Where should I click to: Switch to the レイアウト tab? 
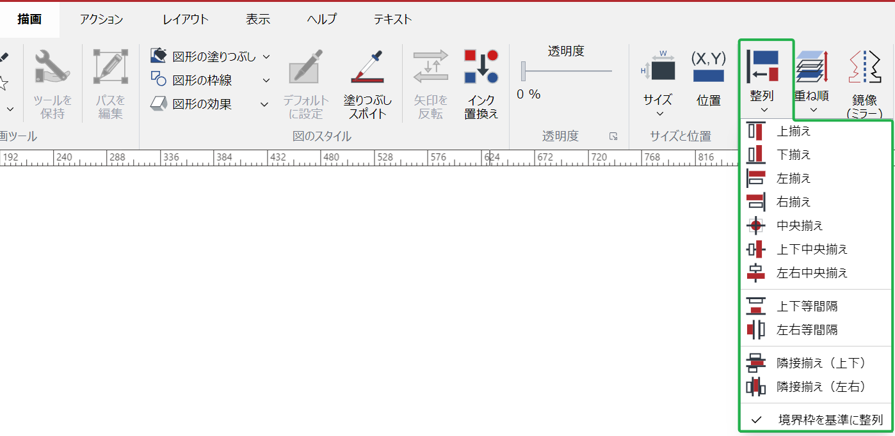click(x=186, y=19)
